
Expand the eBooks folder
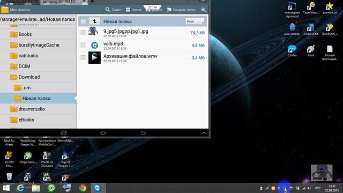(x=13, y=120)
